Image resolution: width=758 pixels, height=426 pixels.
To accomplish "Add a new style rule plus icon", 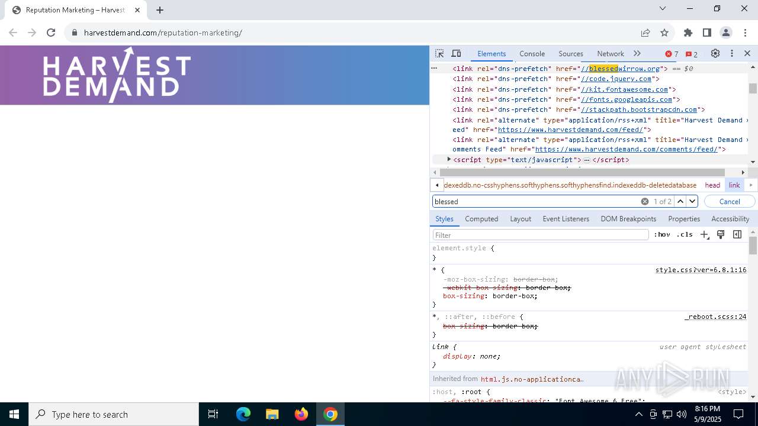I will coord(705,235).
